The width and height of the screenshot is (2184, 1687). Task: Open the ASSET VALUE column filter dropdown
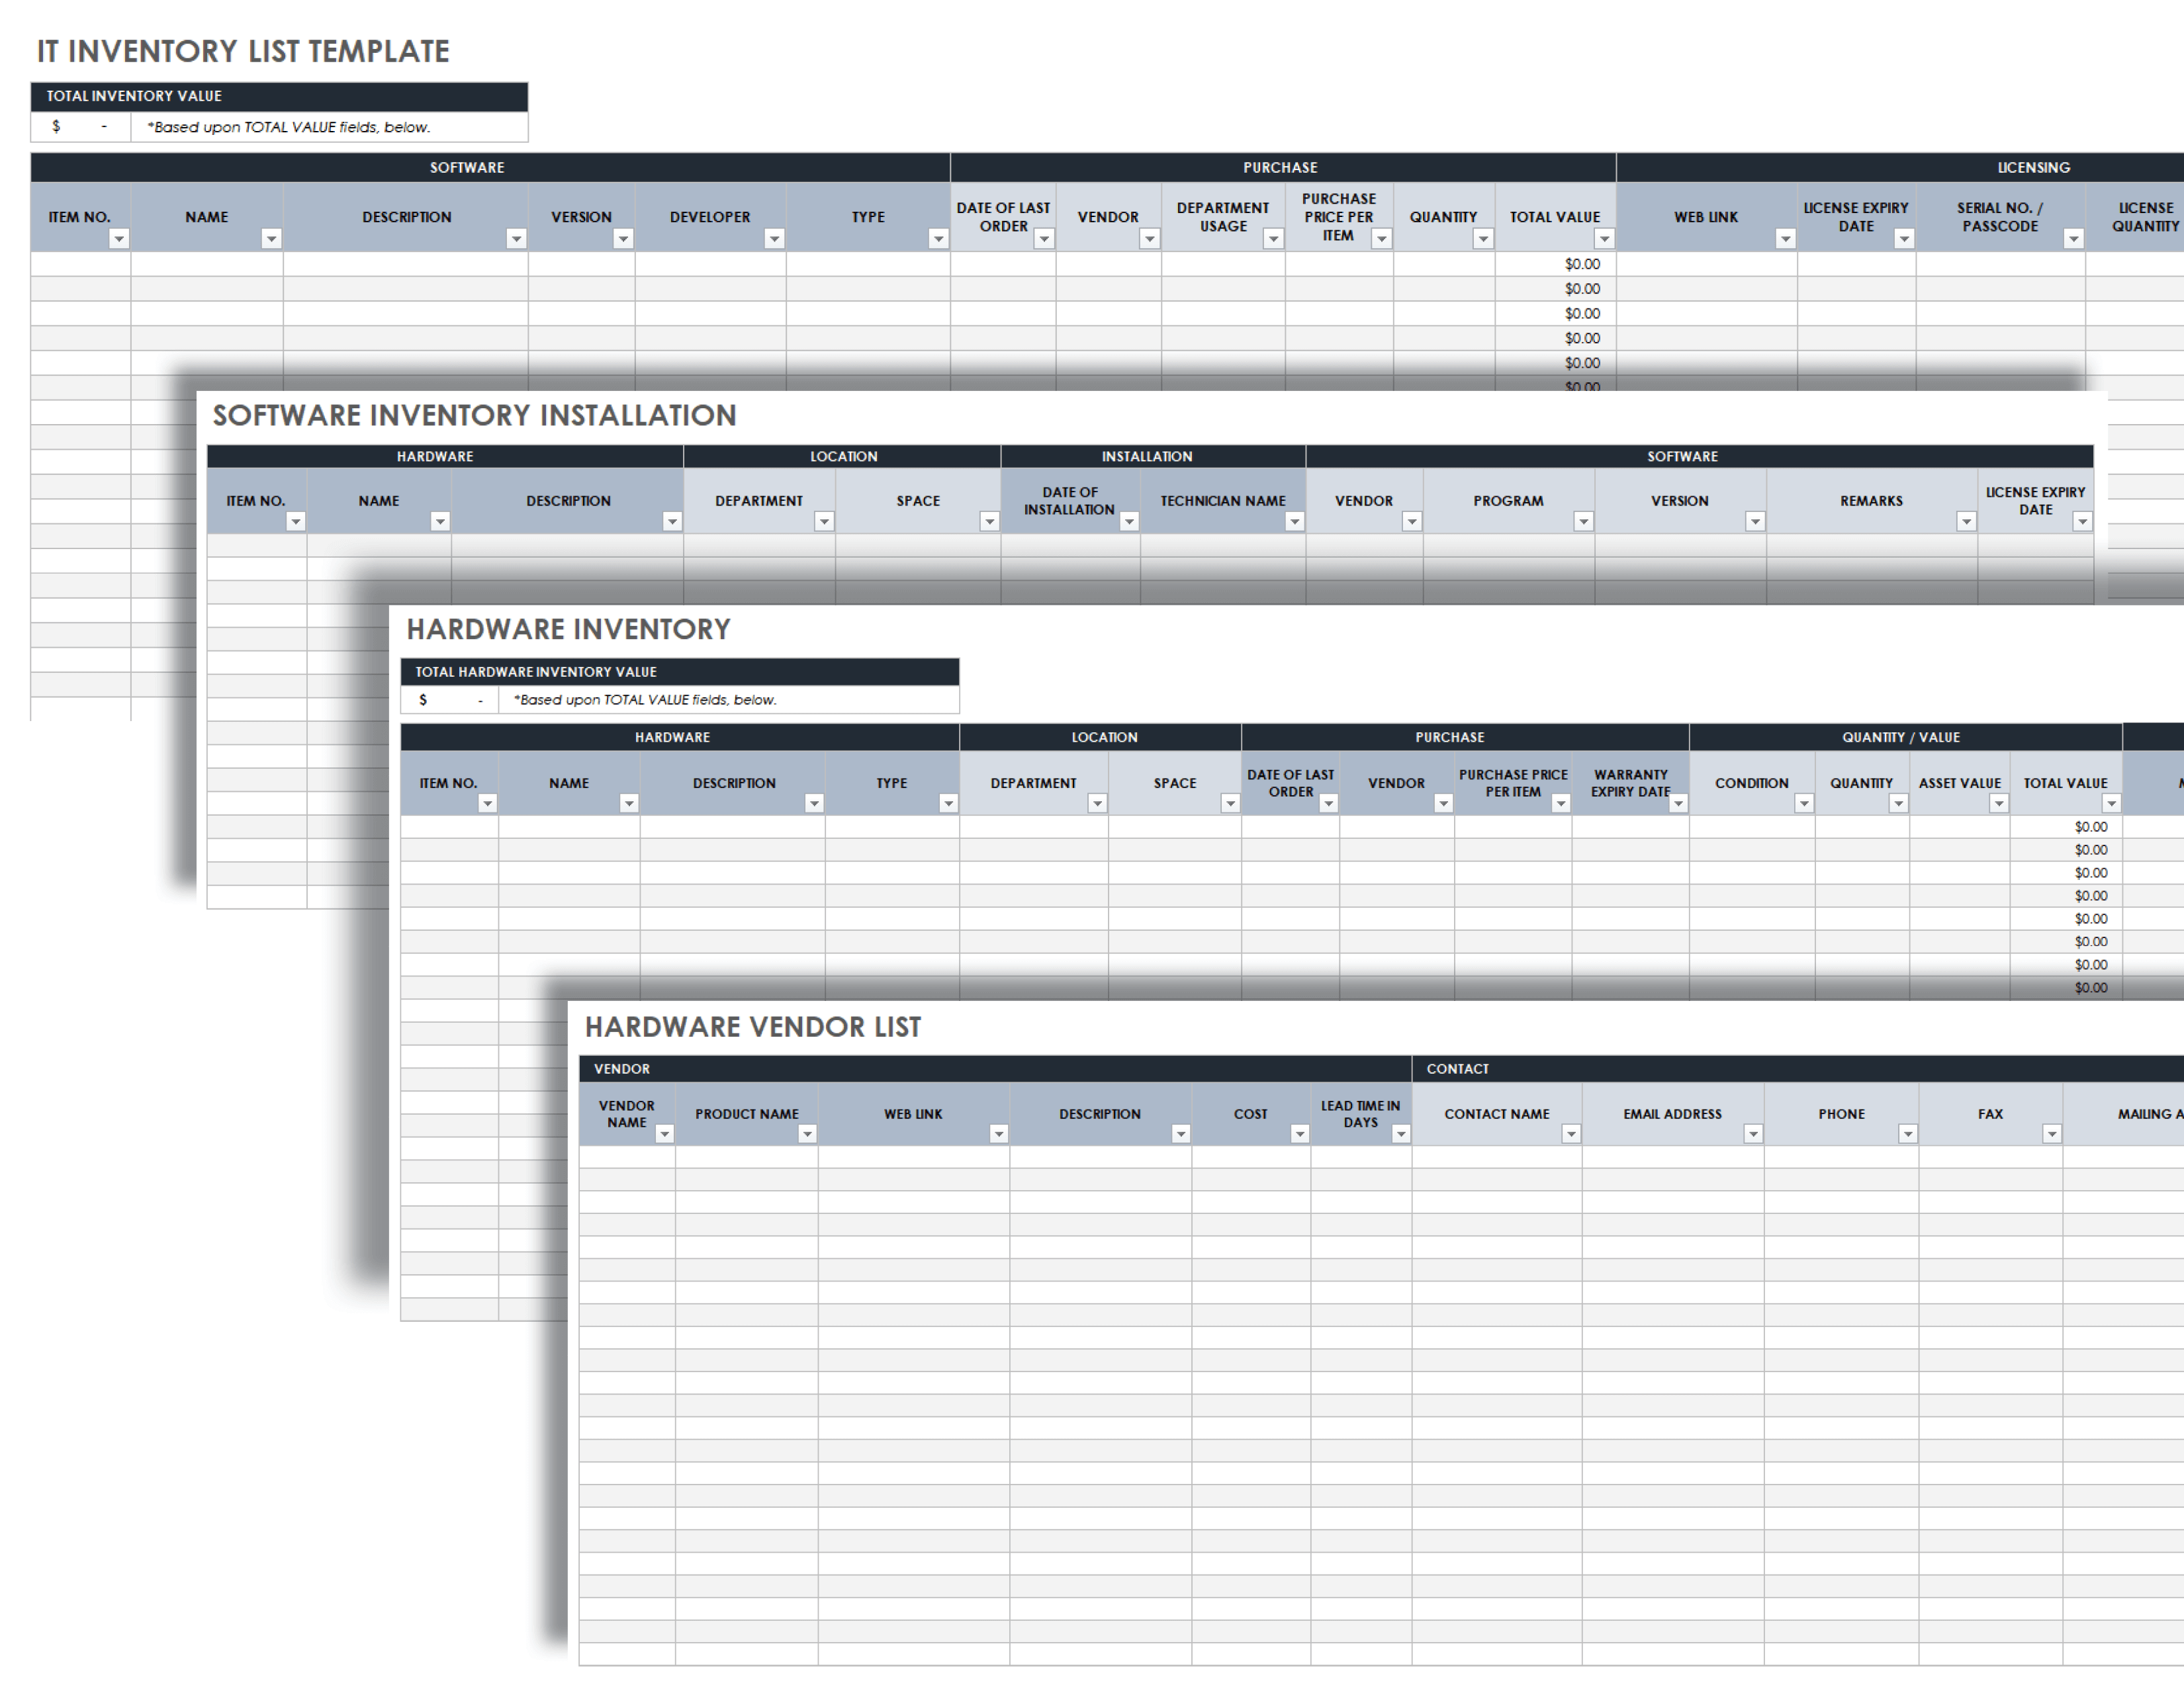[1998, 804]
